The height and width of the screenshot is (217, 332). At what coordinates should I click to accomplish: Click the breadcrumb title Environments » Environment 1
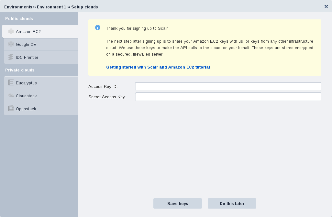(35, 7)
